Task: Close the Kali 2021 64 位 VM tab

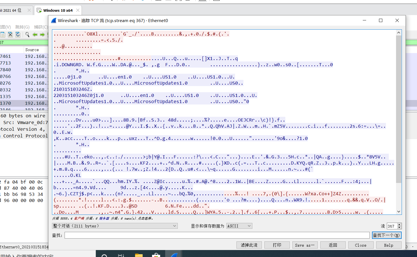Action: 29,10
